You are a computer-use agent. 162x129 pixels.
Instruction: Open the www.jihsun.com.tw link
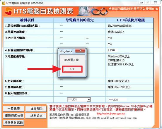111,114
